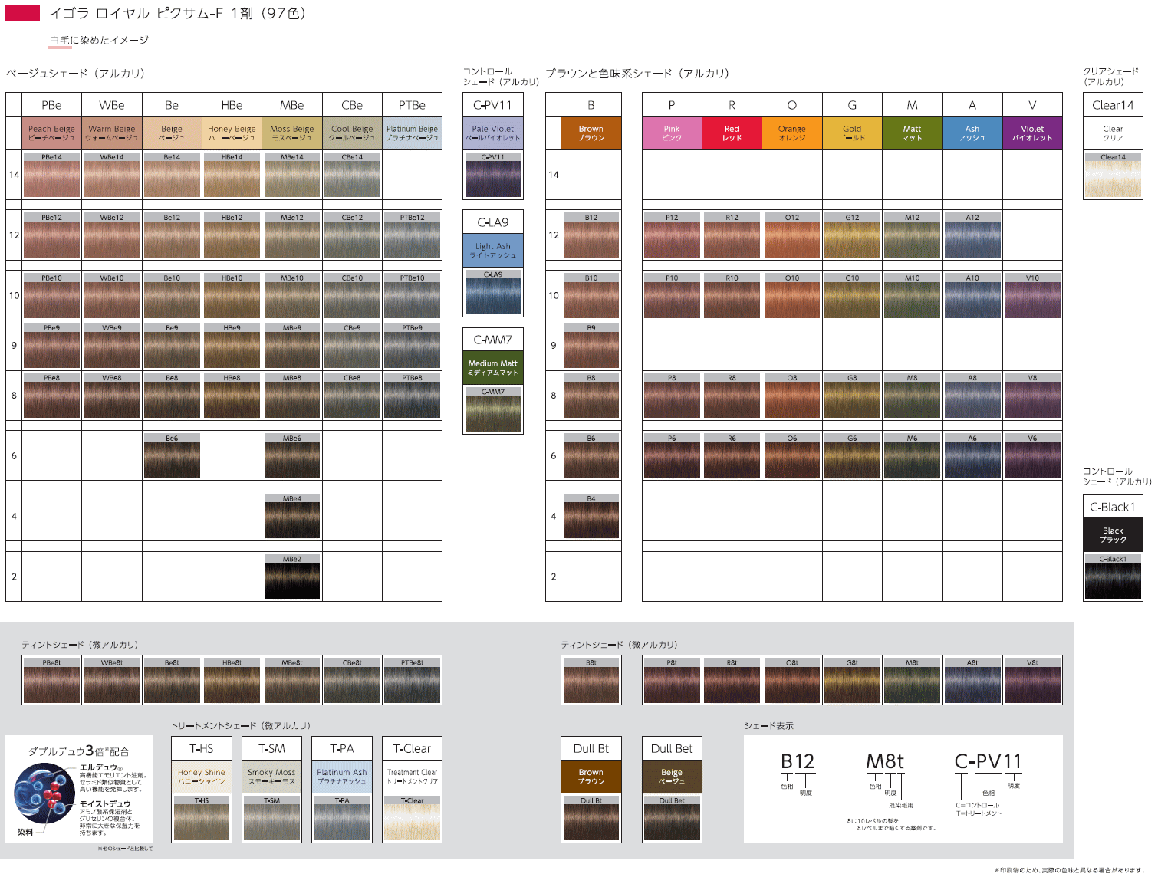Click the PBe14 hair color swatch
The height and width of the screenshot is (874, 1158).
click(51, 176)
